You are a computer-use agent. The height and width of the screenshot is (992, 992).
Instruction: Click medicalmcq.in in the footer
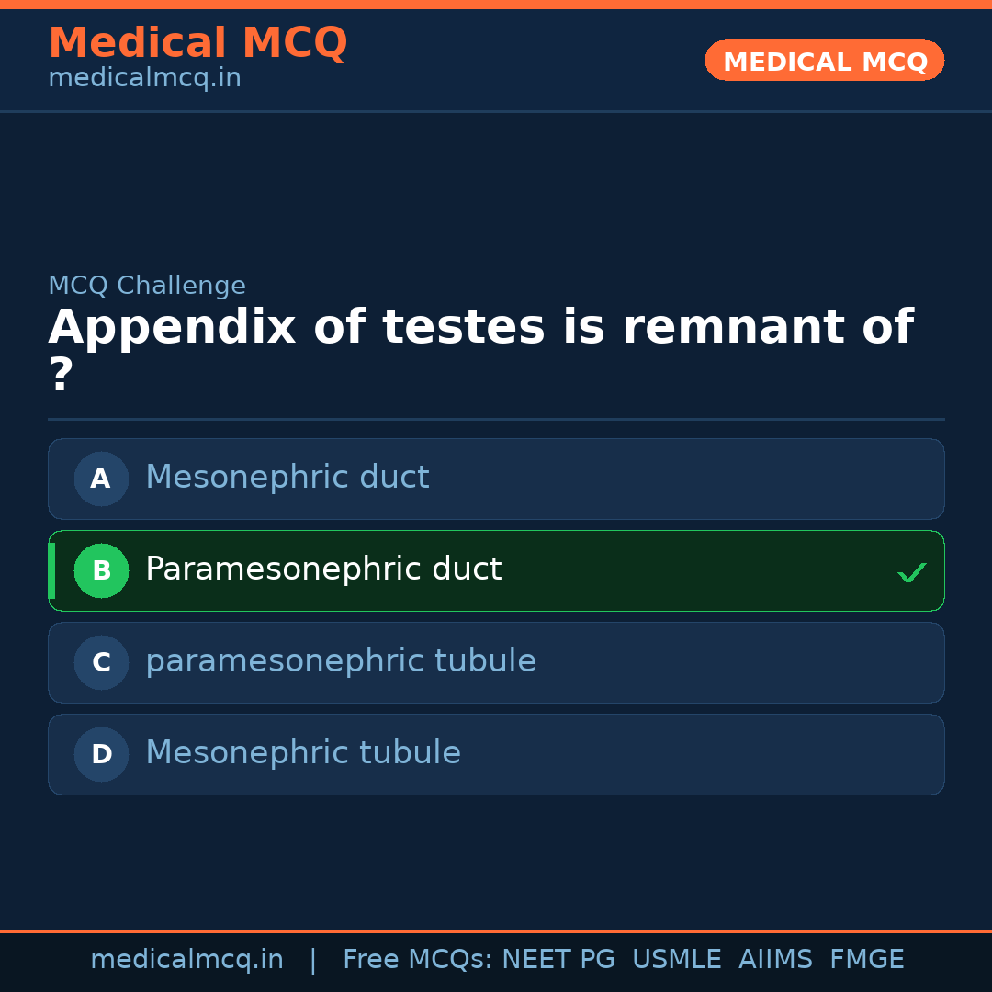point(186,959)
